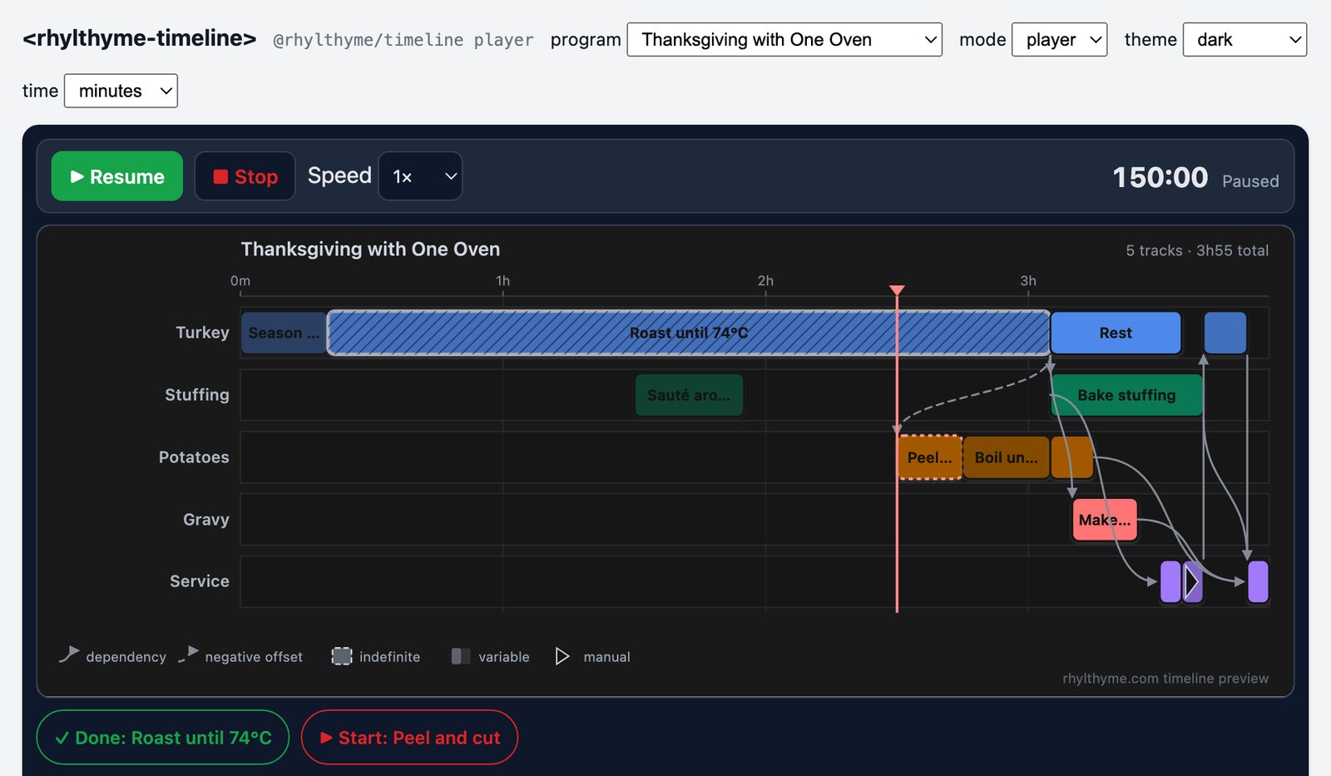
Task: Click the <rhylthyme-timeline> heading
Action: click(x=140, y=38)
